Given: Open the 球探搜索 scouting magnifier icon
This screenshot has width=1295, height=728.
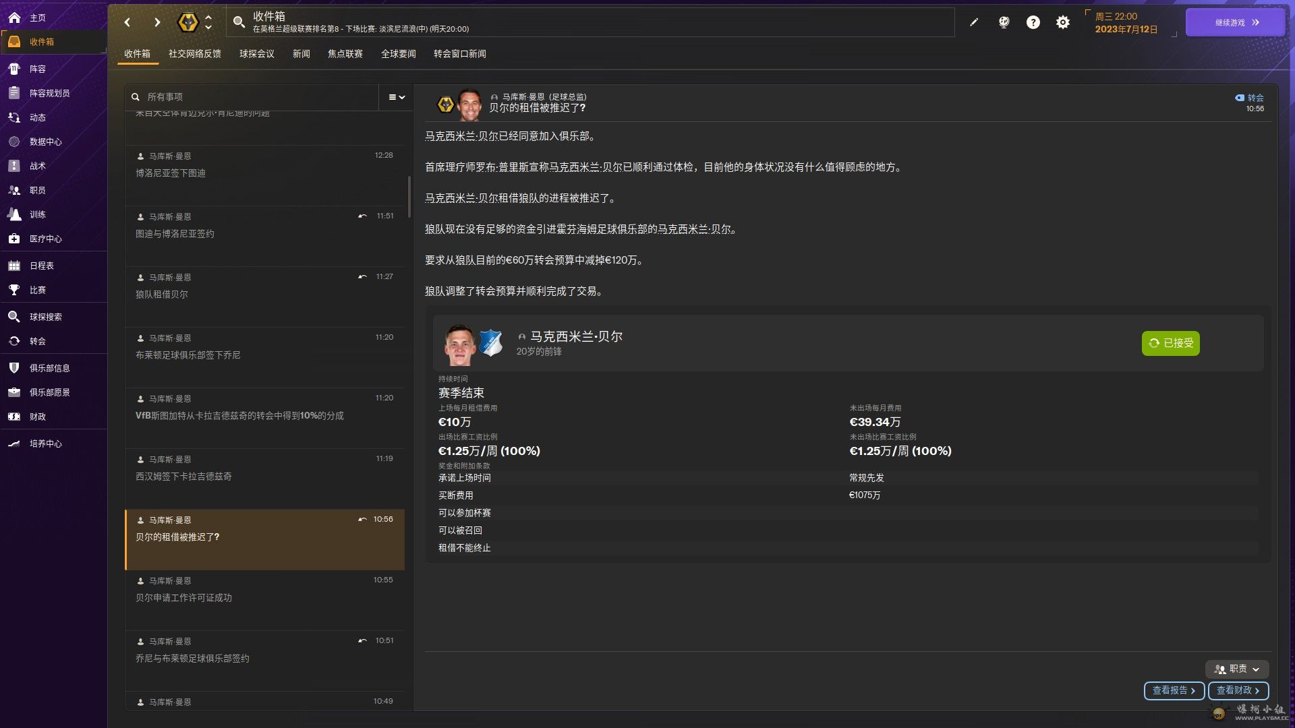Looking at the screenshot, I should point(14,317).
